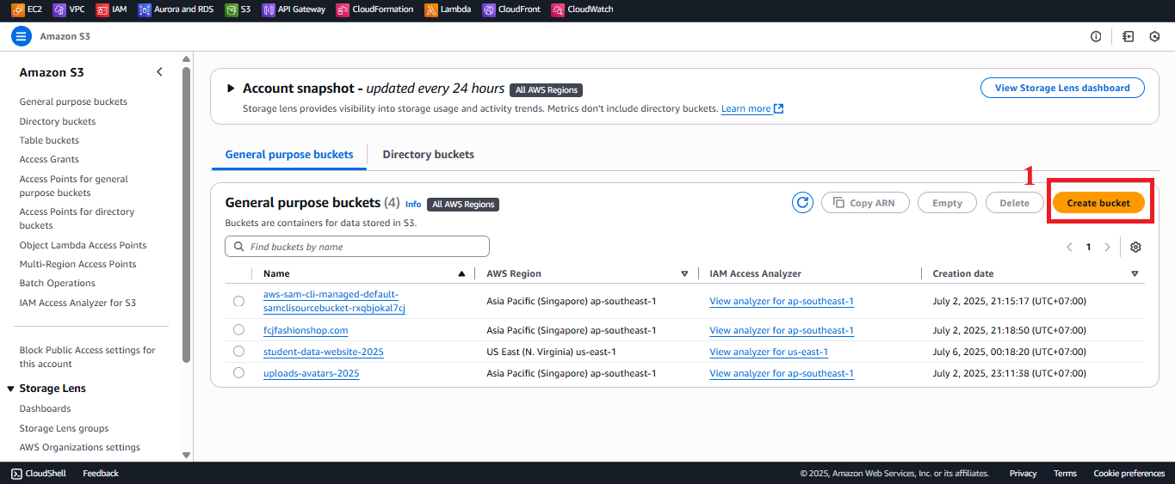Open the Terms footer link
The width and height of the screenshot is (1175, 484).
[x=1065, y=473]
